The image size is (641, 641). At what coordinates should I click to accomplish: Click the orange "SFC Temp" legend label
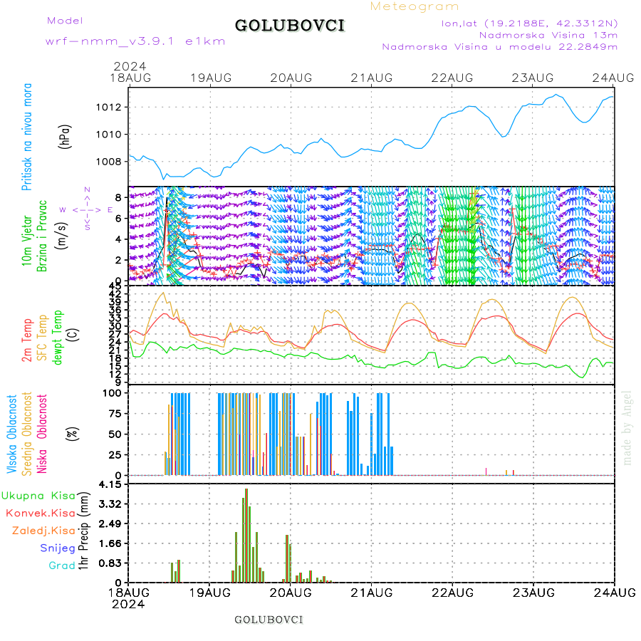pyautogui.click(x=43, y=338)
